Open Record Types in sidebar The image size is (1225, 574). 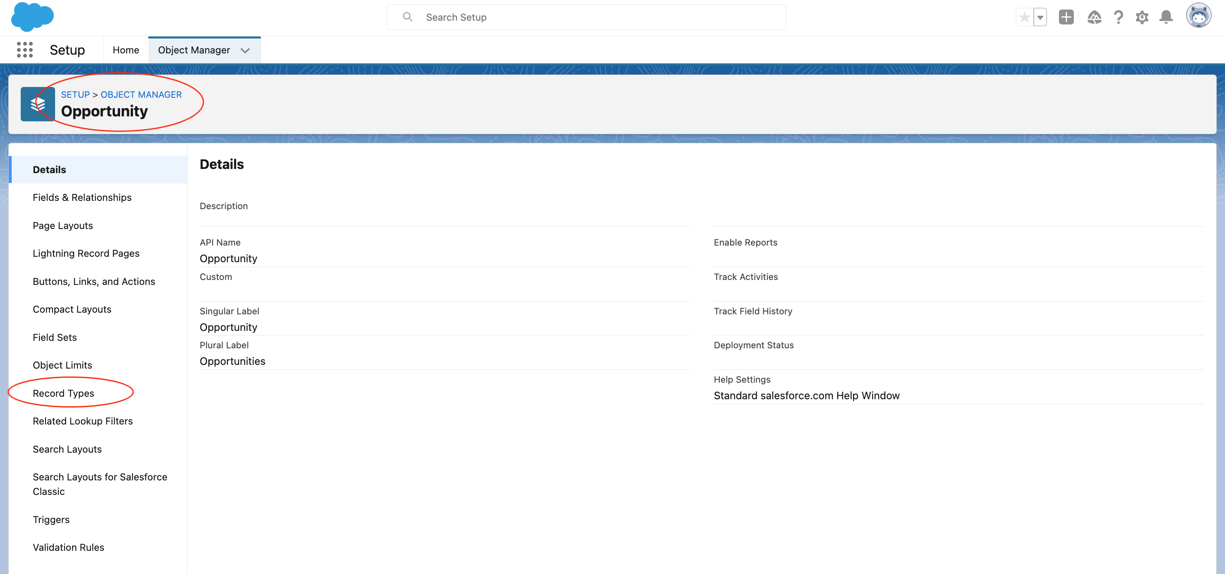pos(63,393)
